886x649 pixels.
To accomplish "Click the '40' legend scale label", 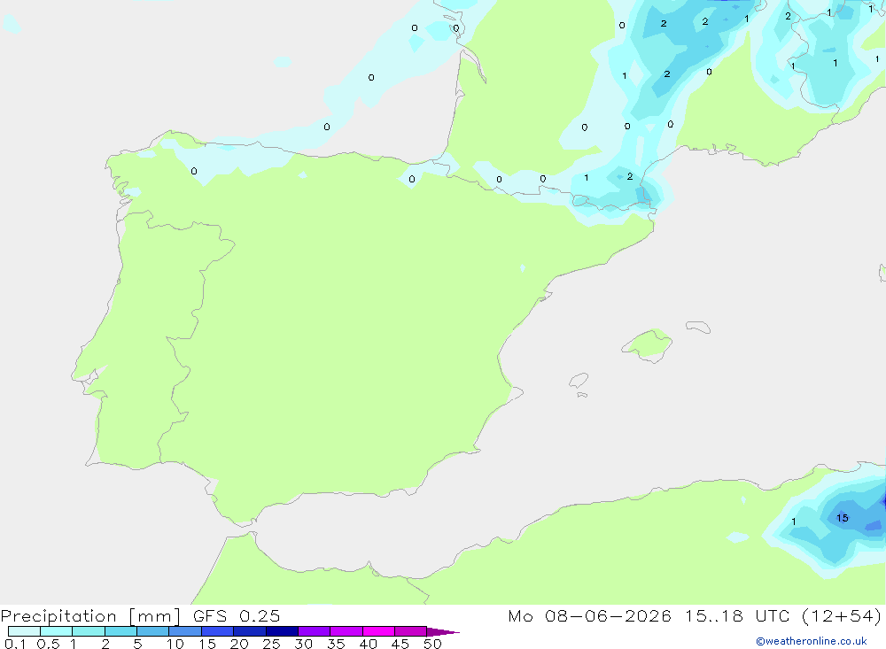I will pyautogui.click(x=368, y=644).
